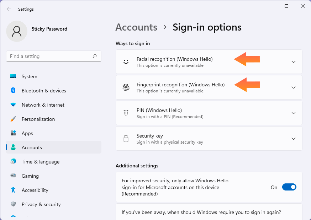
Task: Click the 'Sign-in options' page title
Action: tap(207, 27)
